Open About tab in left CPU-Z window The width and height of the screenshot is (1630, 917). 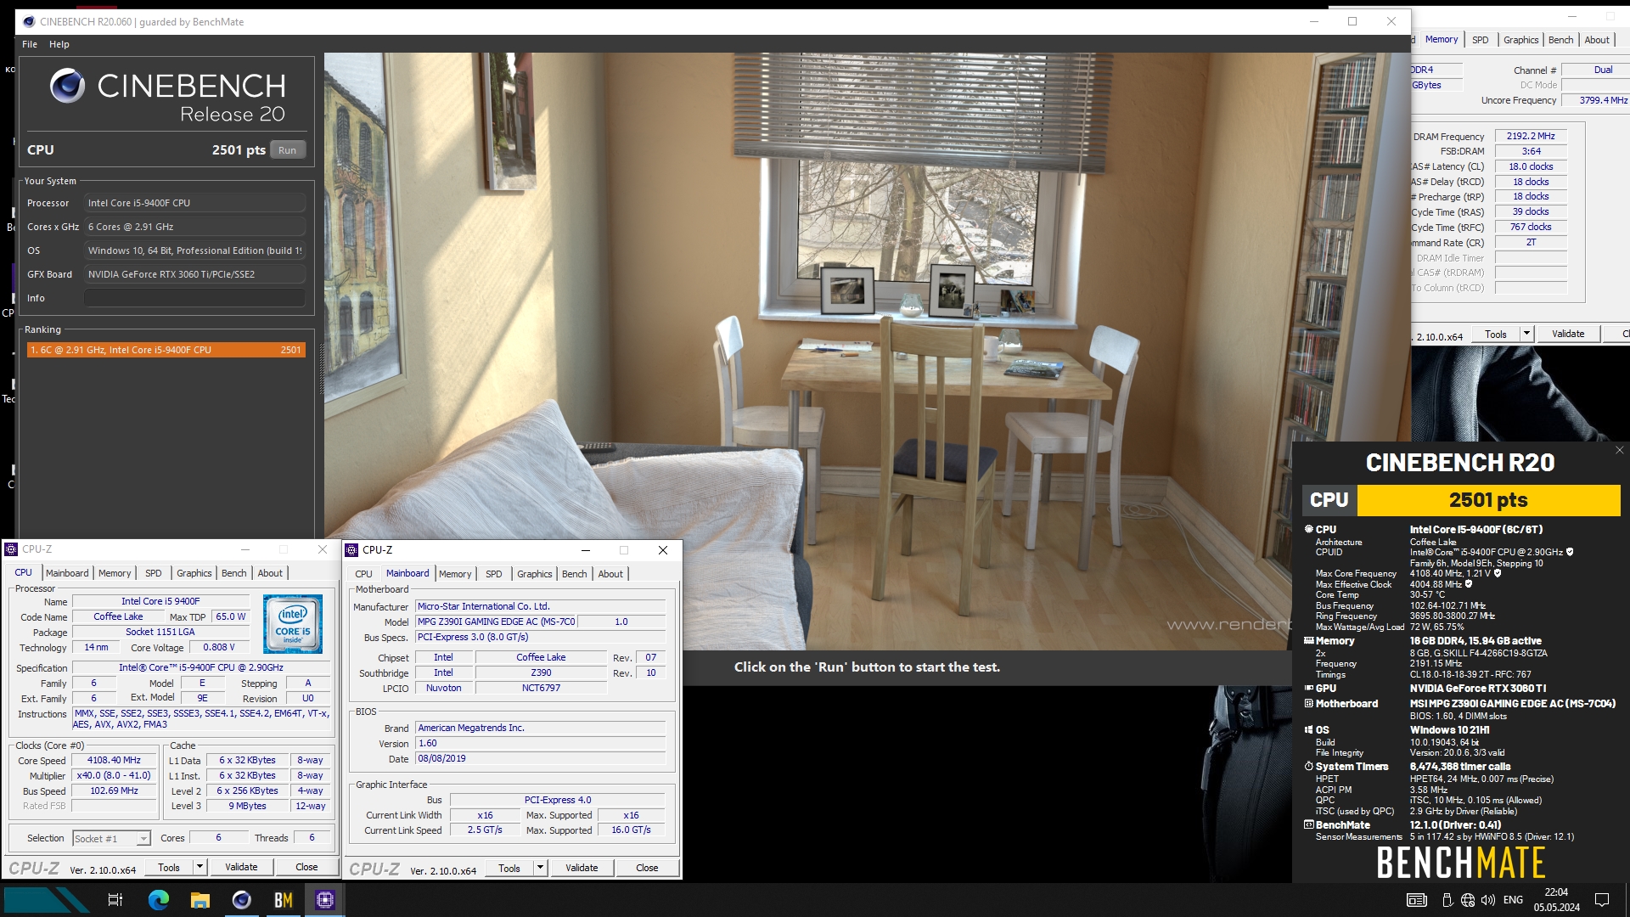click(270, 573)
